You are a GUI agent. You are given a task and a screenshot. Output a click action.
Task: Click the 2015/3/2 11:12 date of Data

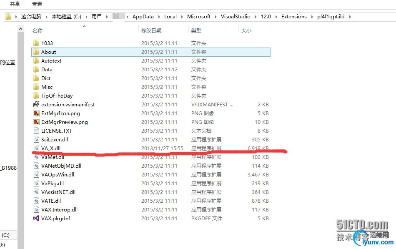(x=159, y=69)
